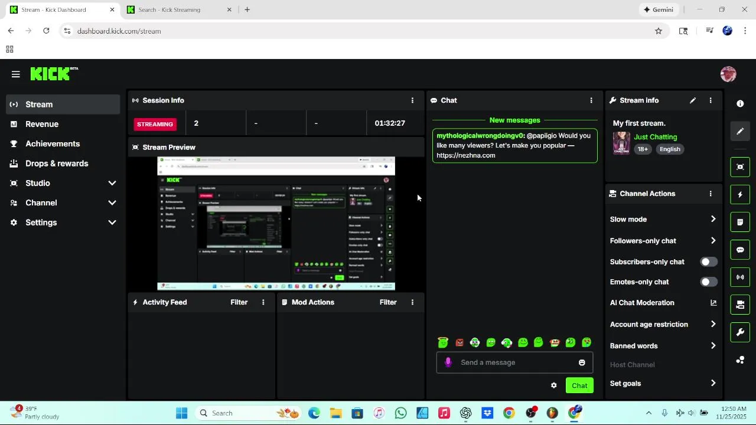Click the English language tag
Screen dimensions: 756x425
670,149
